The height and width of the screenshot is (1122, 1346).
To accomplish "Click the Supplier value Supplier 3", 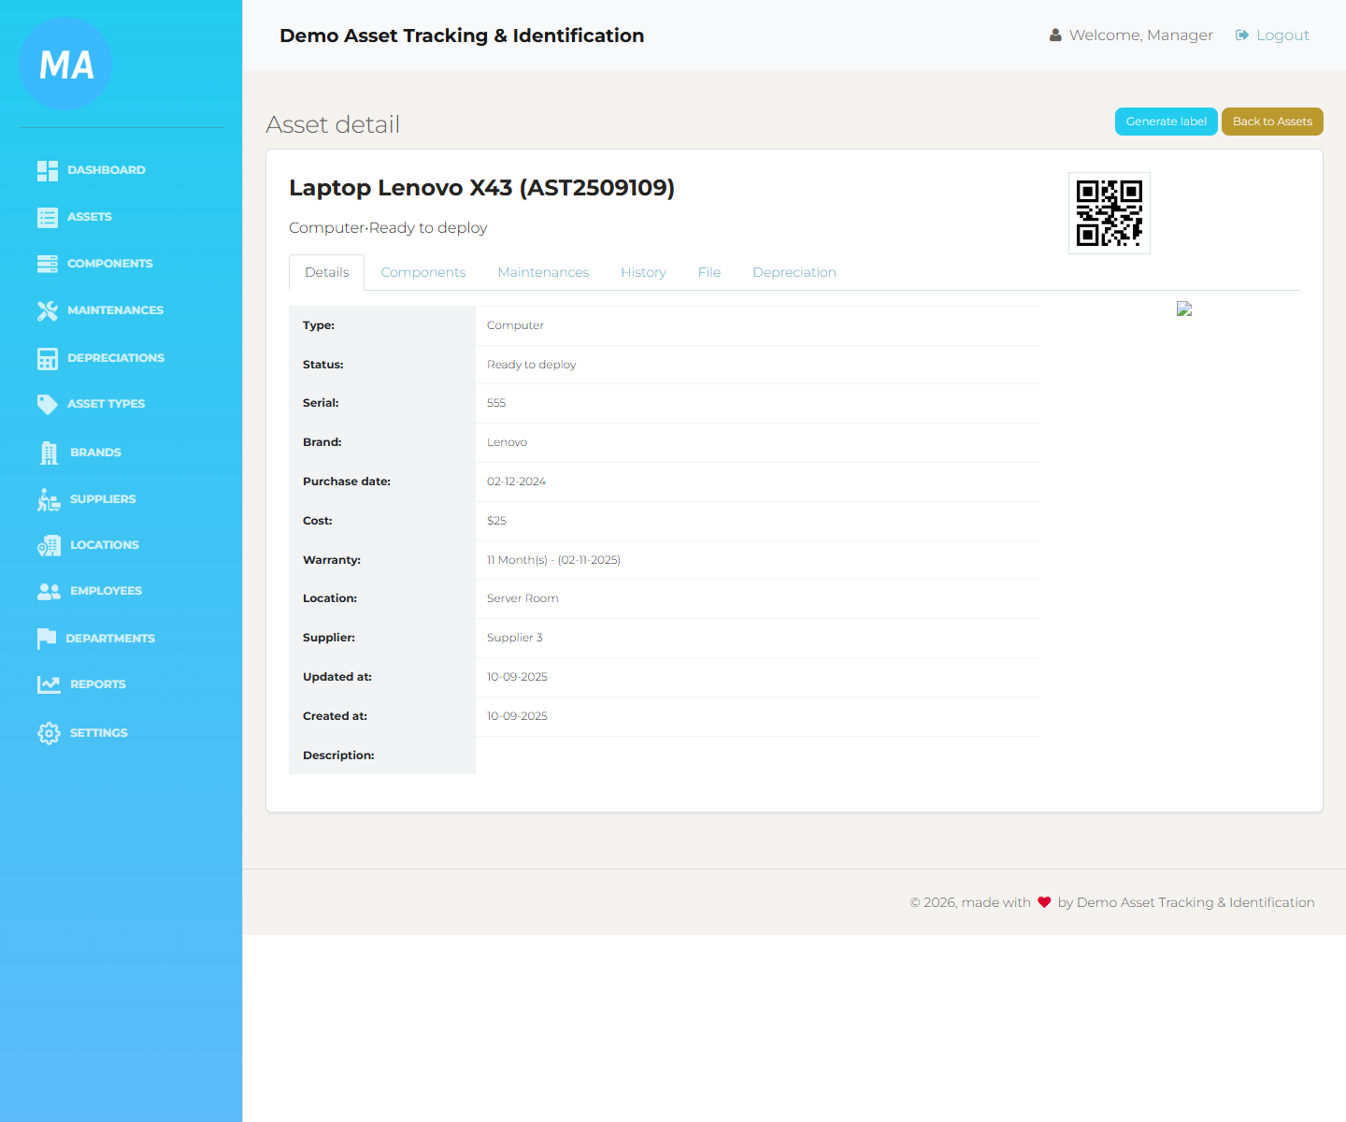I will [x=515, y=638].
